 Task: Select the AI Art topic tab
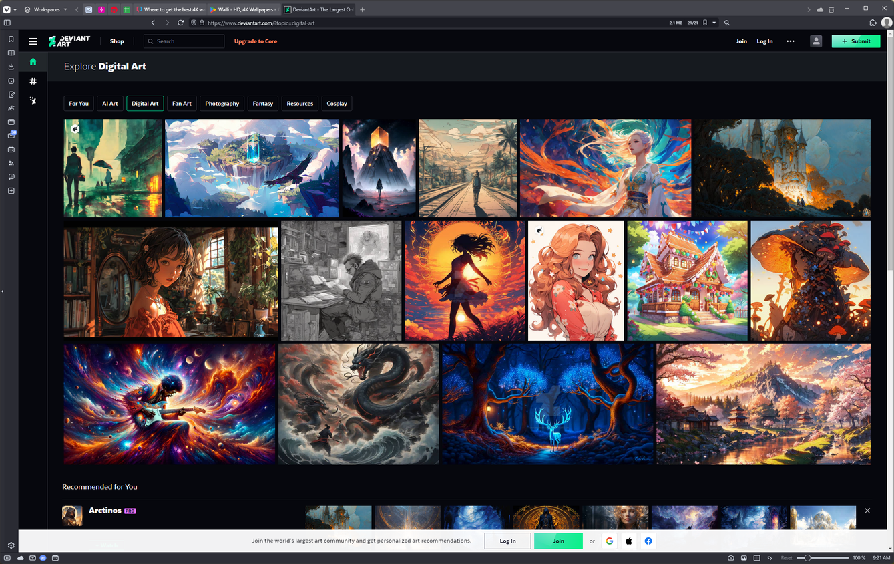(x=110, y=104)
